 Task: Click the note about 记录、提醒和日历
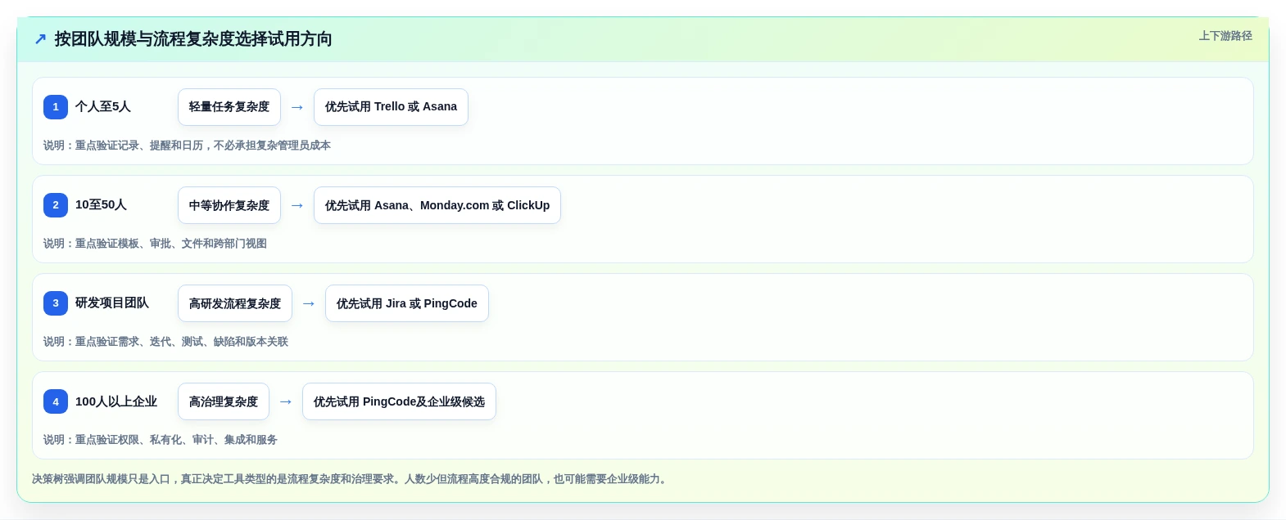click(187, 146)
